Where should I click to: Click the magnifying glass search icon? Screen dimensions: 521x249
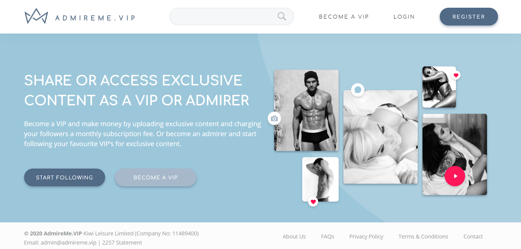click(x=282, y=16)
